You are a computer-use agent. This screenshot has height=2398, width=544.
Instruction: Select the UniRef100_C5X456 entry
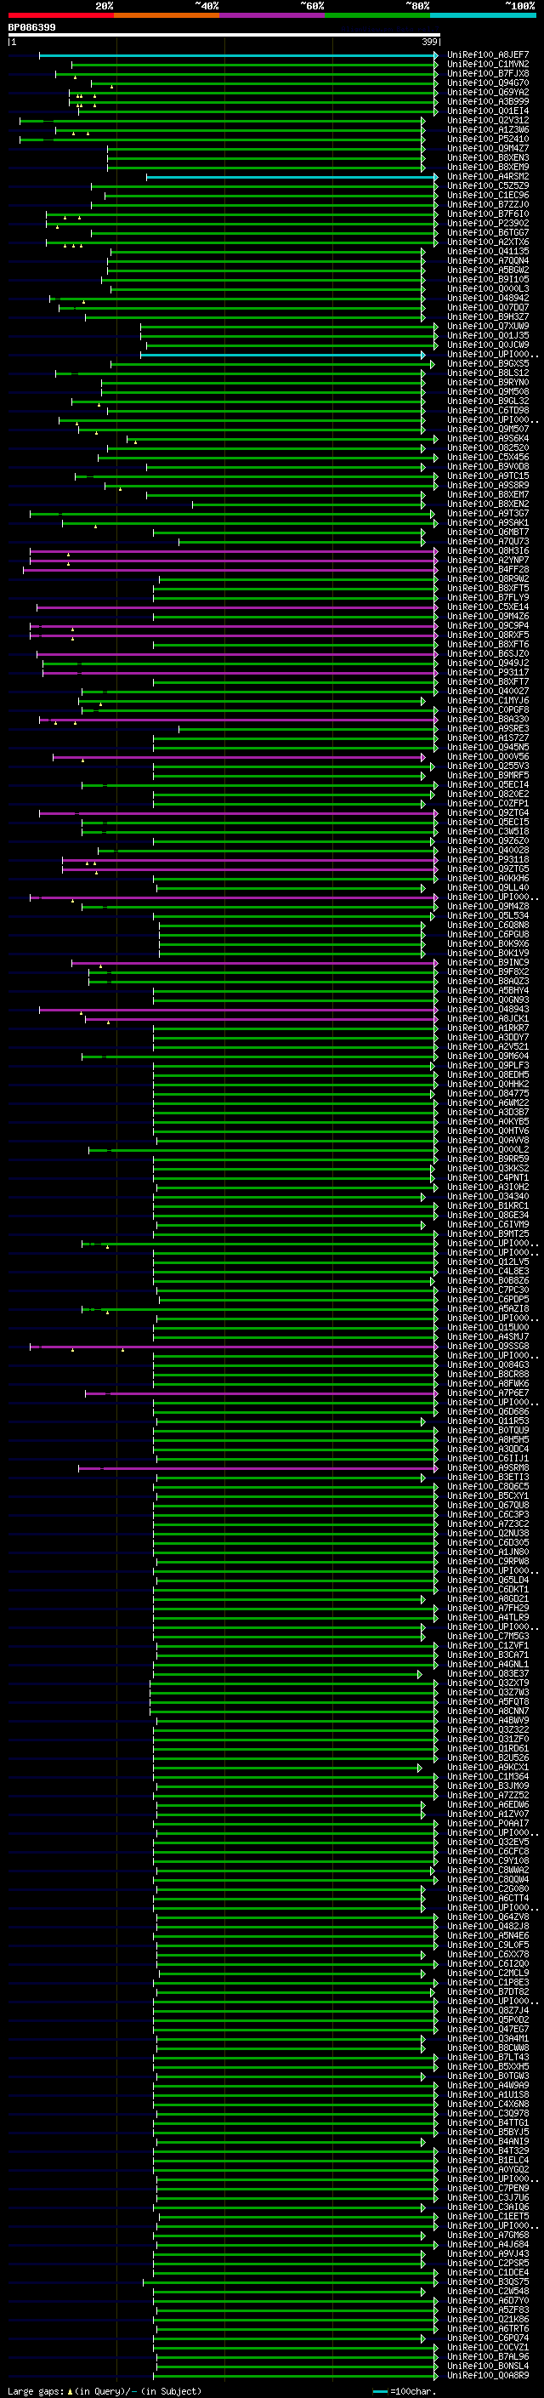coord(487,457)
